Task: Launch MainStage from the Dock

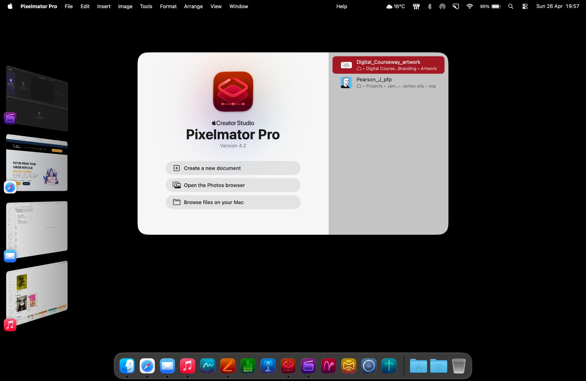Action: pyautogui.click(x=389, y=366)
